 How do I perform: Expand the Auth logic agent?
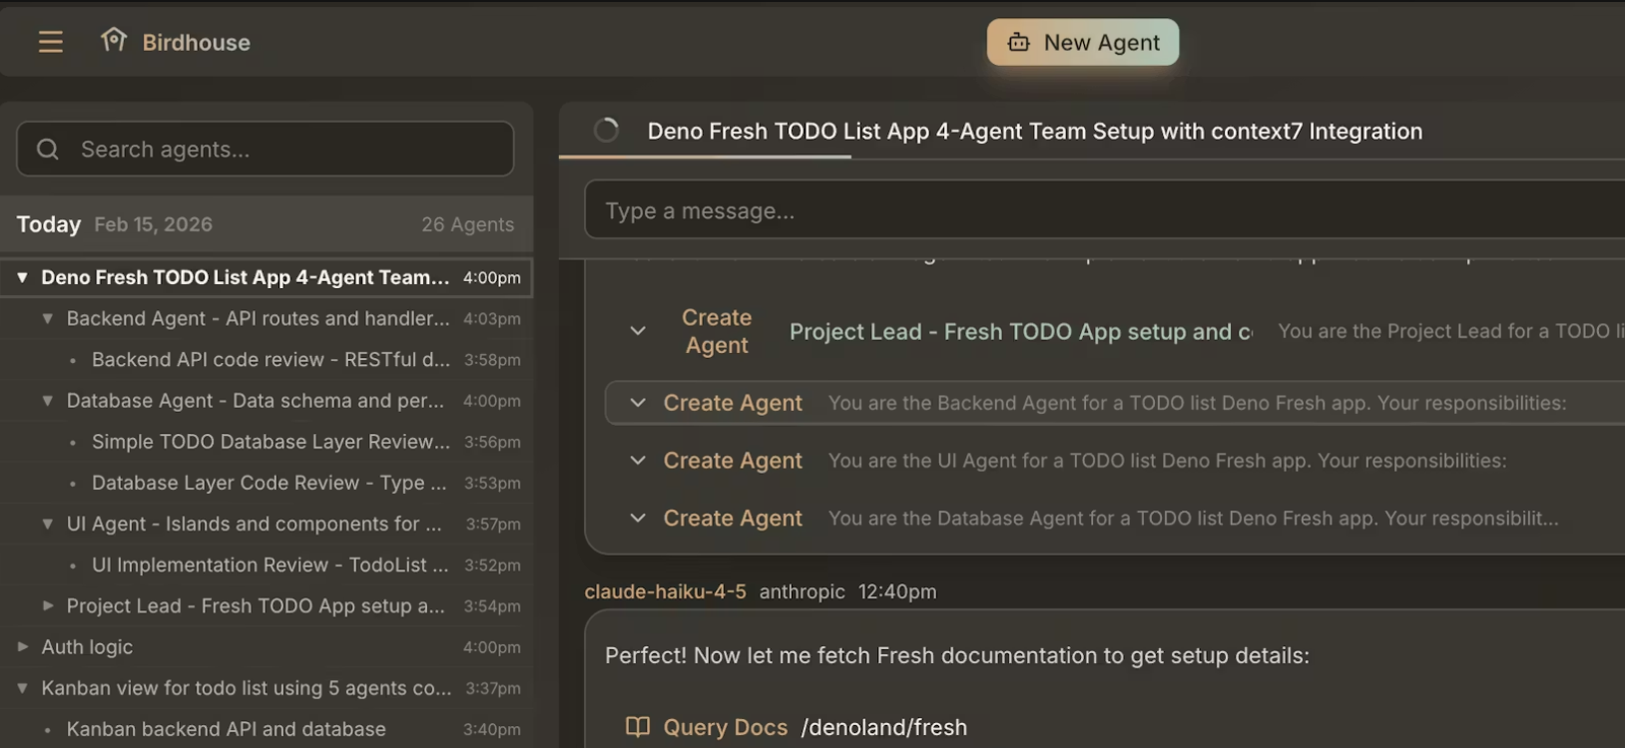click(22, 646)
